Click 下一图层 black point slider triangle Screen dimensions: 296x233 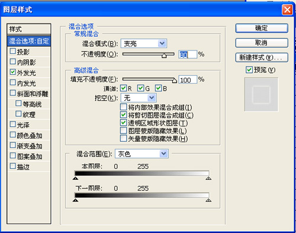pos(75,200)
